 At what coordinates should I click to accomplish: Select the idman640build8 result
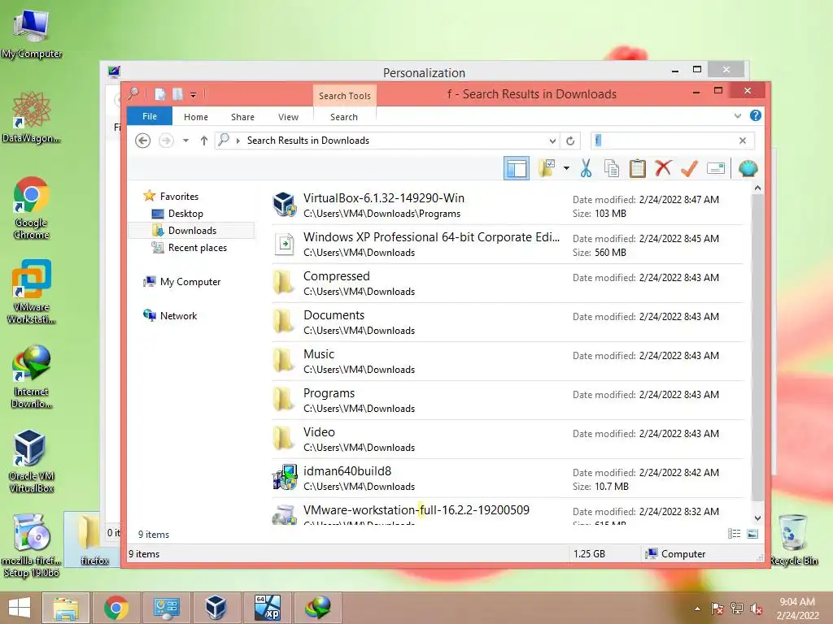click(508, 479)
